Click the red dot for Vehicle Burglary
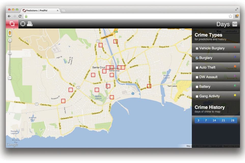Viewport: 245px width, 163px height. click(x=235, y=47)
